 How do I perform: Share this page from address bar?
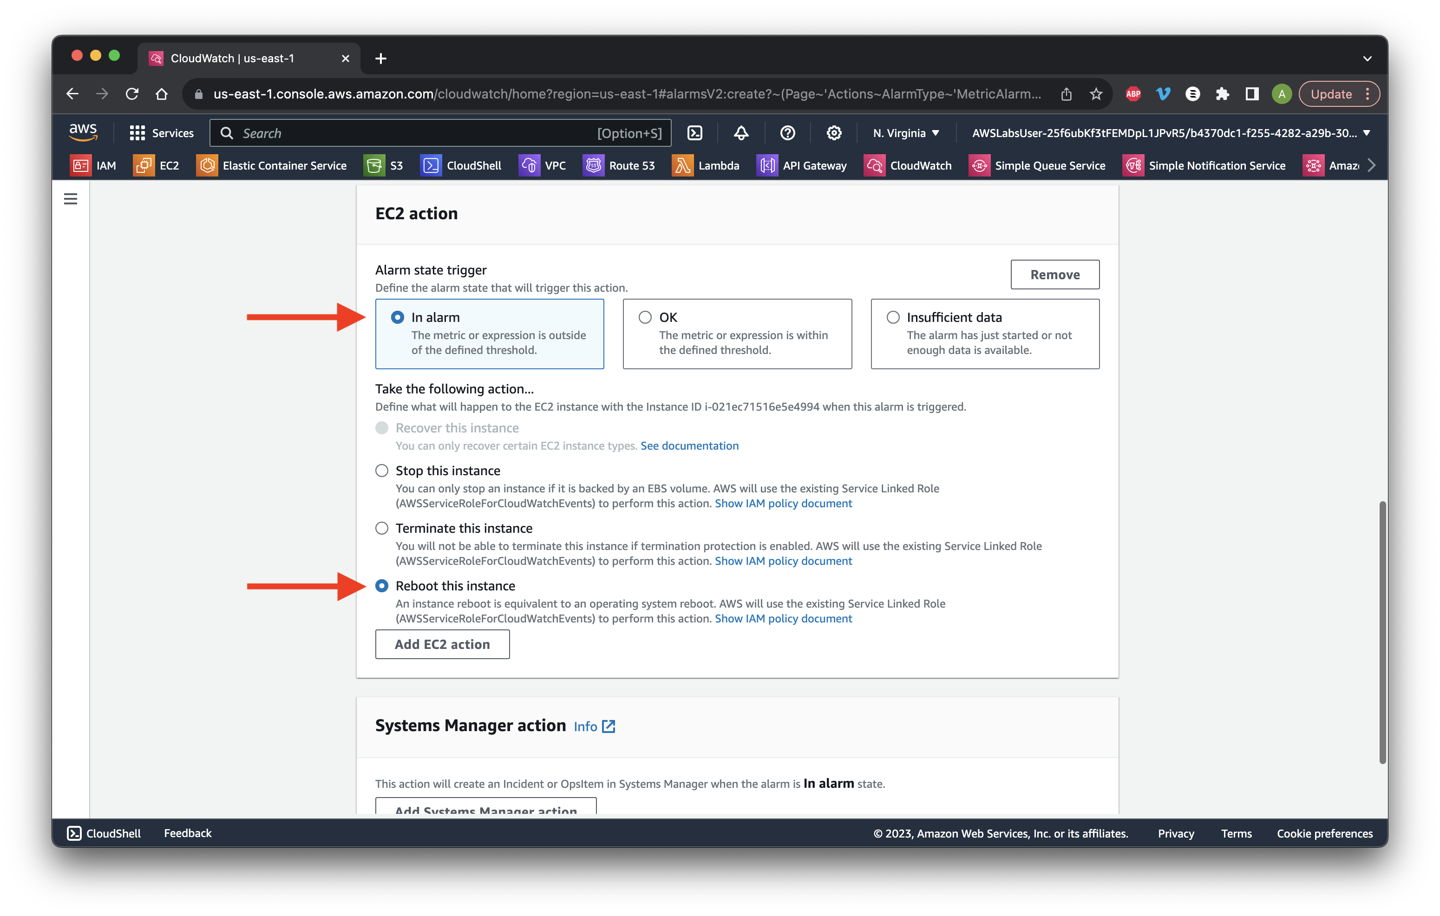1066,94
